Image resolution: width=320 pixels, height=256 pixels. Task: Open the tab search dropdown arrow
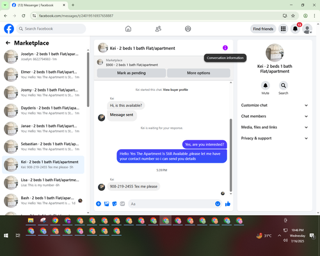(5, 5)
